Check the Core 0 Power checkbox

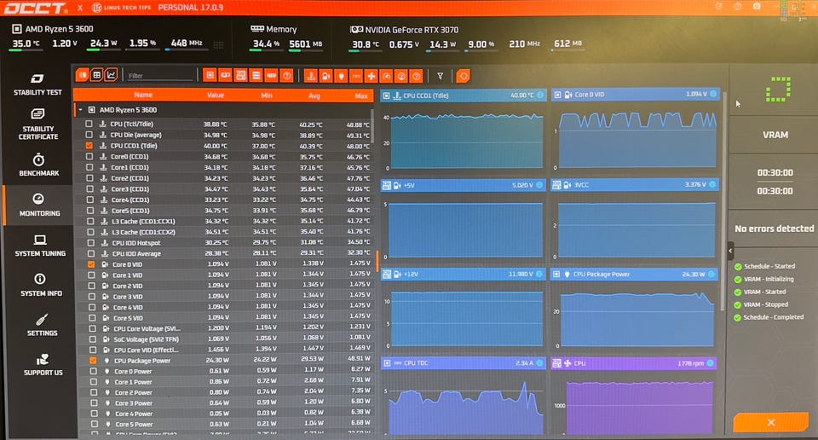[x=93, y=371]
